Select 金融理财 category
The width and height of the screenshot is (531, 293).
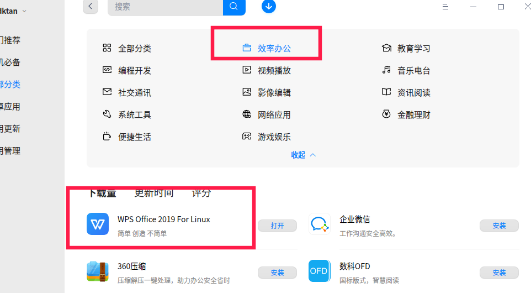click(414, 115)
